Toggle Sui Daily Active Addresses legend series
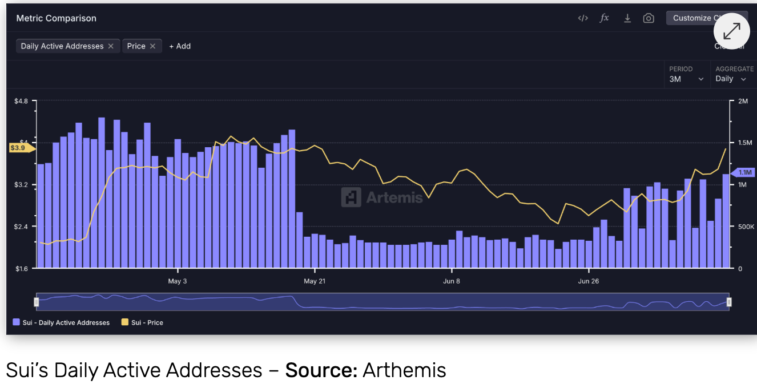This screenshot has width=757, height=388. coord(61,322)
